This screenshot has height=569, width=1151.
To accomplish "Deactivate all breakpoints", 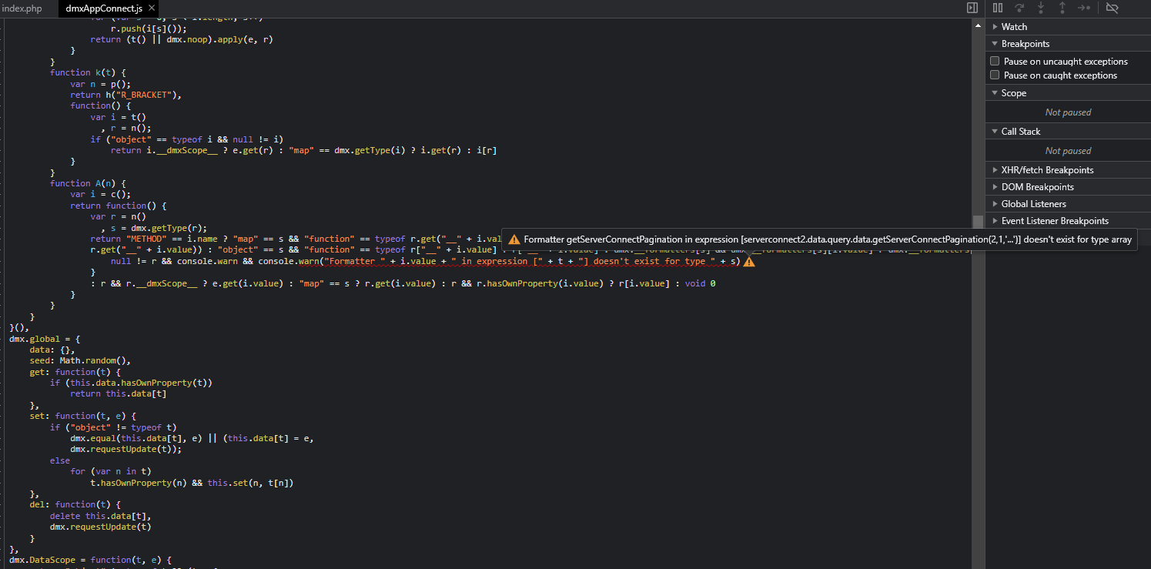I will tap(1112, 8).
